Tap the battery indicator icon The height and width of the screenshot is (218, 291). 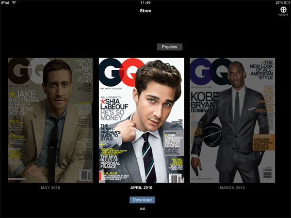287,2
